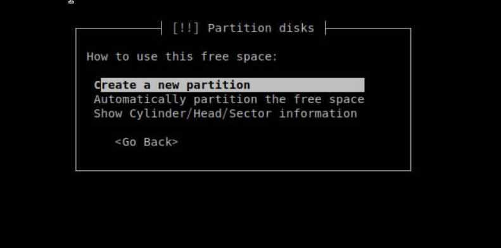Click the bottom border of the dialog frame

[x=243, y=171]
